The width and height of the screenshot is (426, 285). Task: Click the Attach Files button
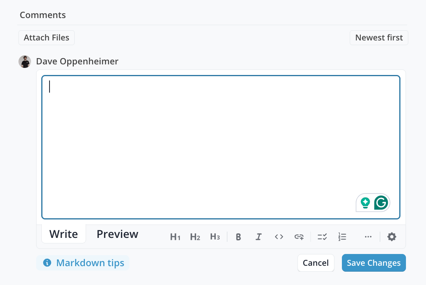click(46, 38)
